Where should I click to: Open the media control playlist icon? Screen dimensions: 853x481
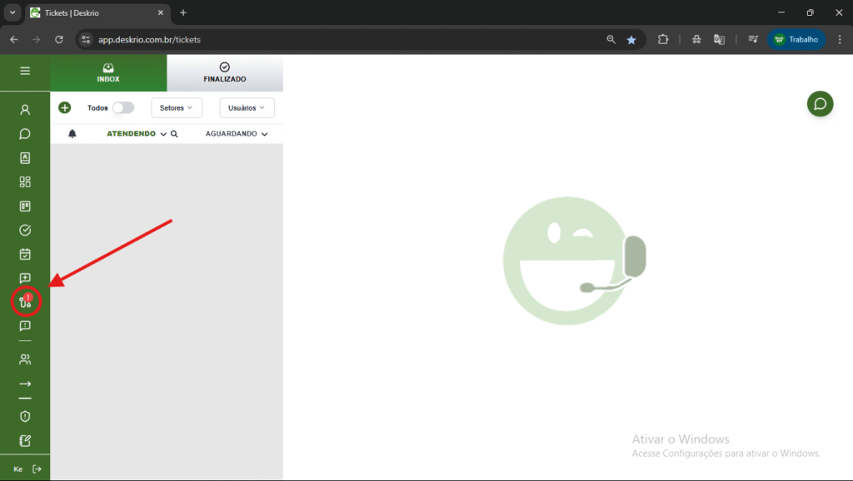coord(753,39)
